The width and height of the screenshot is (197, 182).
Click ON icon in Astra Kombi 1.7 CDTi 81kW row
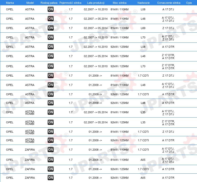click(x=51, y=132)
